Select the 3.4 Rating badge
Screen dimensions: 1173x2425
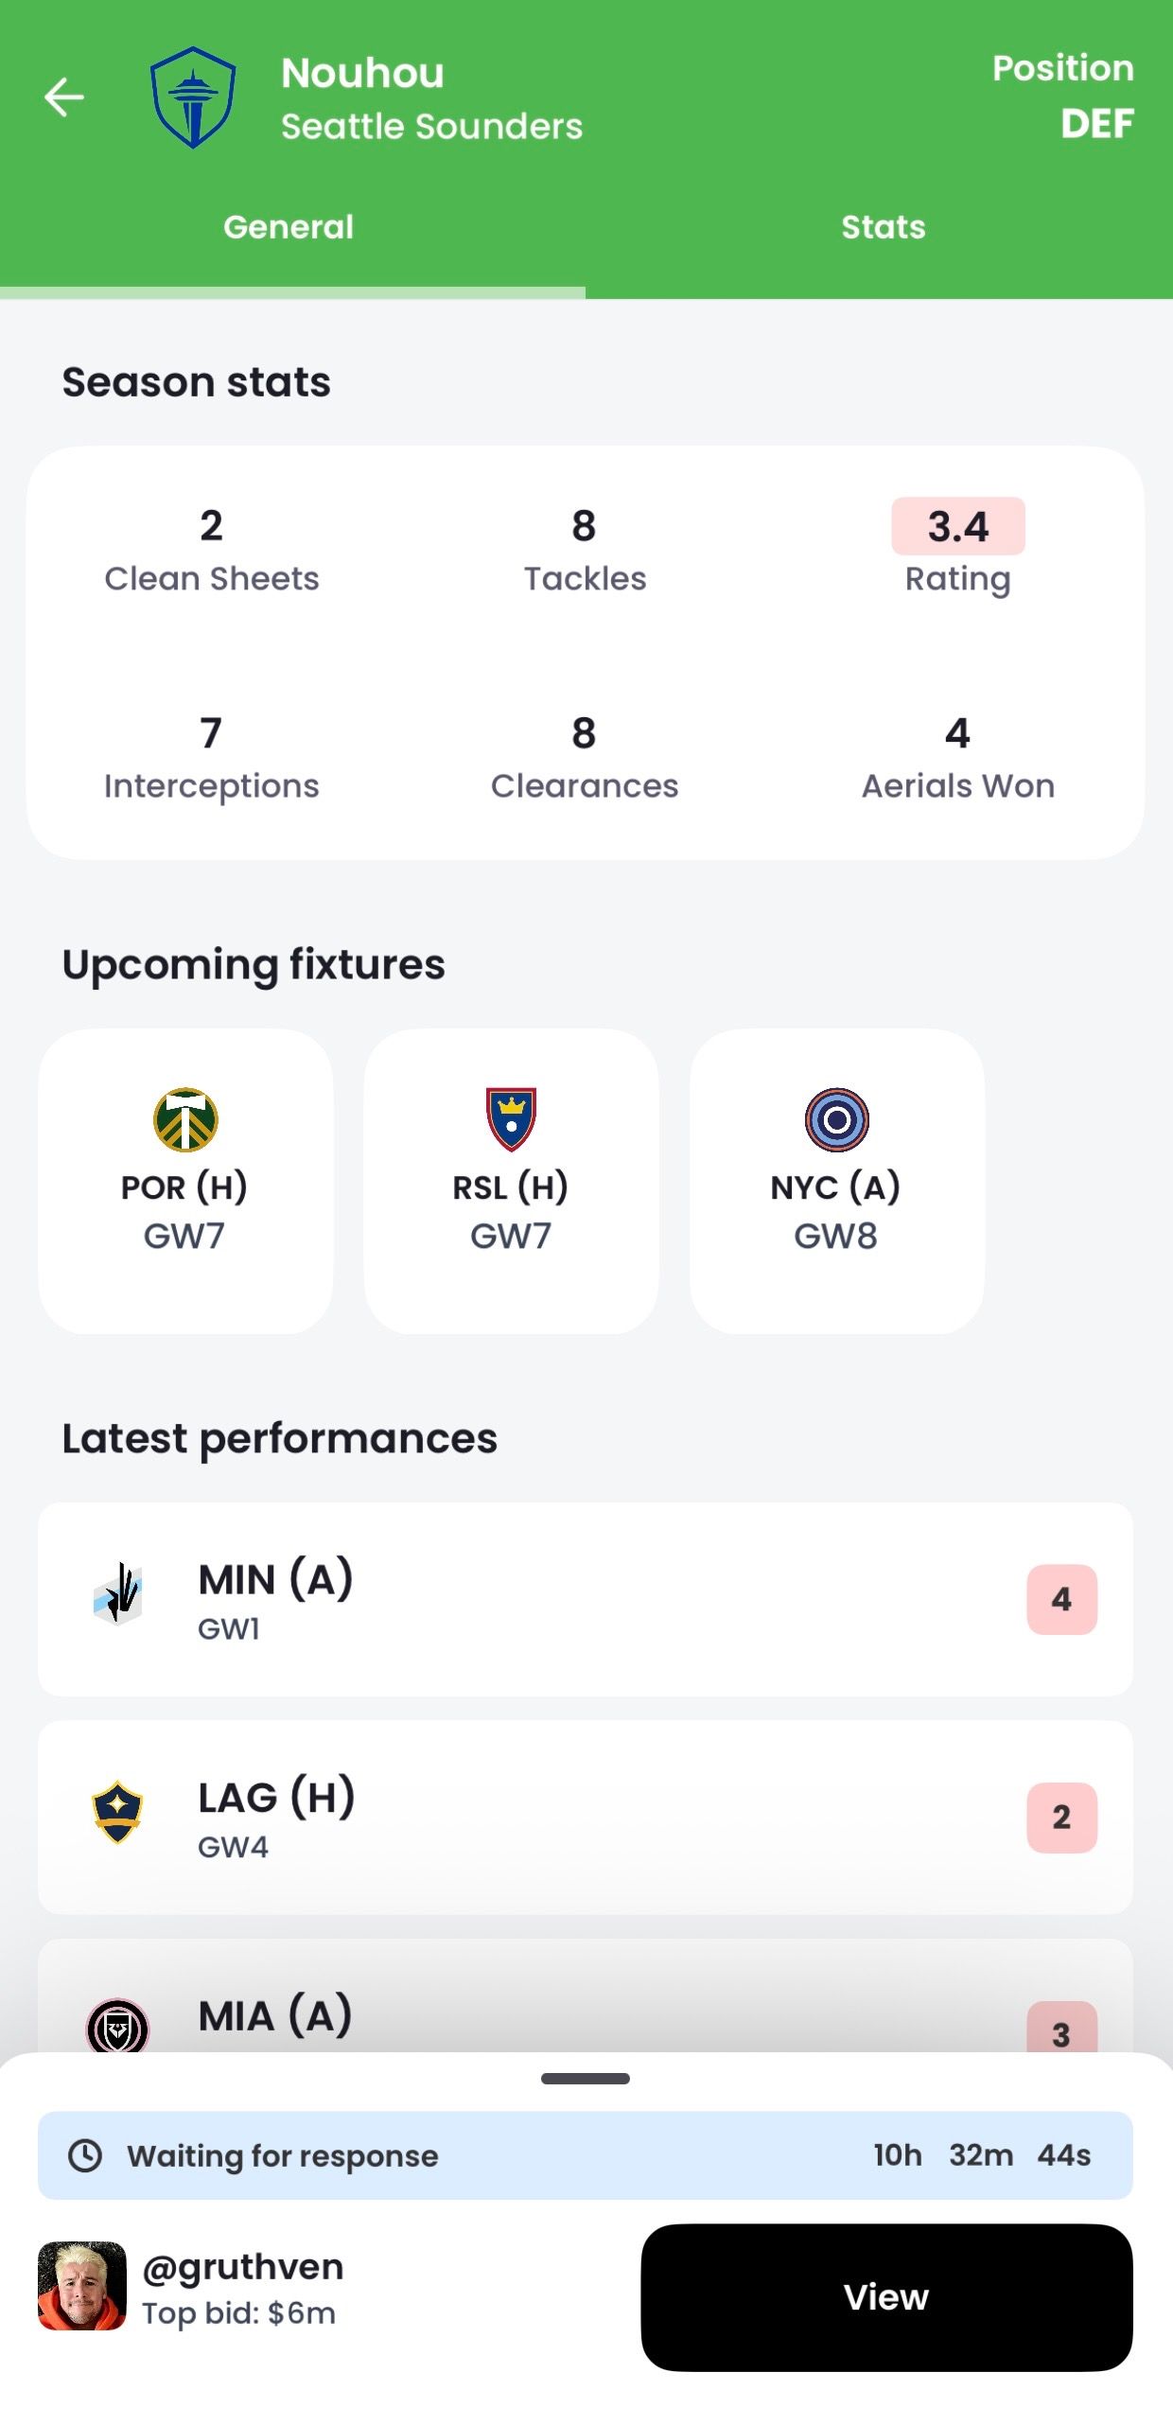[957, 526]
